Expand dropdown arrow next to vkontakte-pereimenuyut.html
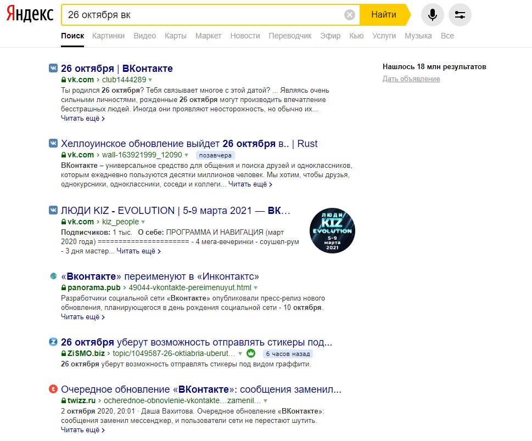 pyautogui.click(x=256, y=288)
